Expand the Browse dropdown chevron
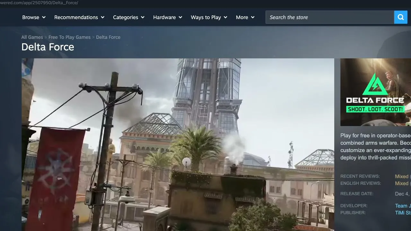 (x=44, y=17)
